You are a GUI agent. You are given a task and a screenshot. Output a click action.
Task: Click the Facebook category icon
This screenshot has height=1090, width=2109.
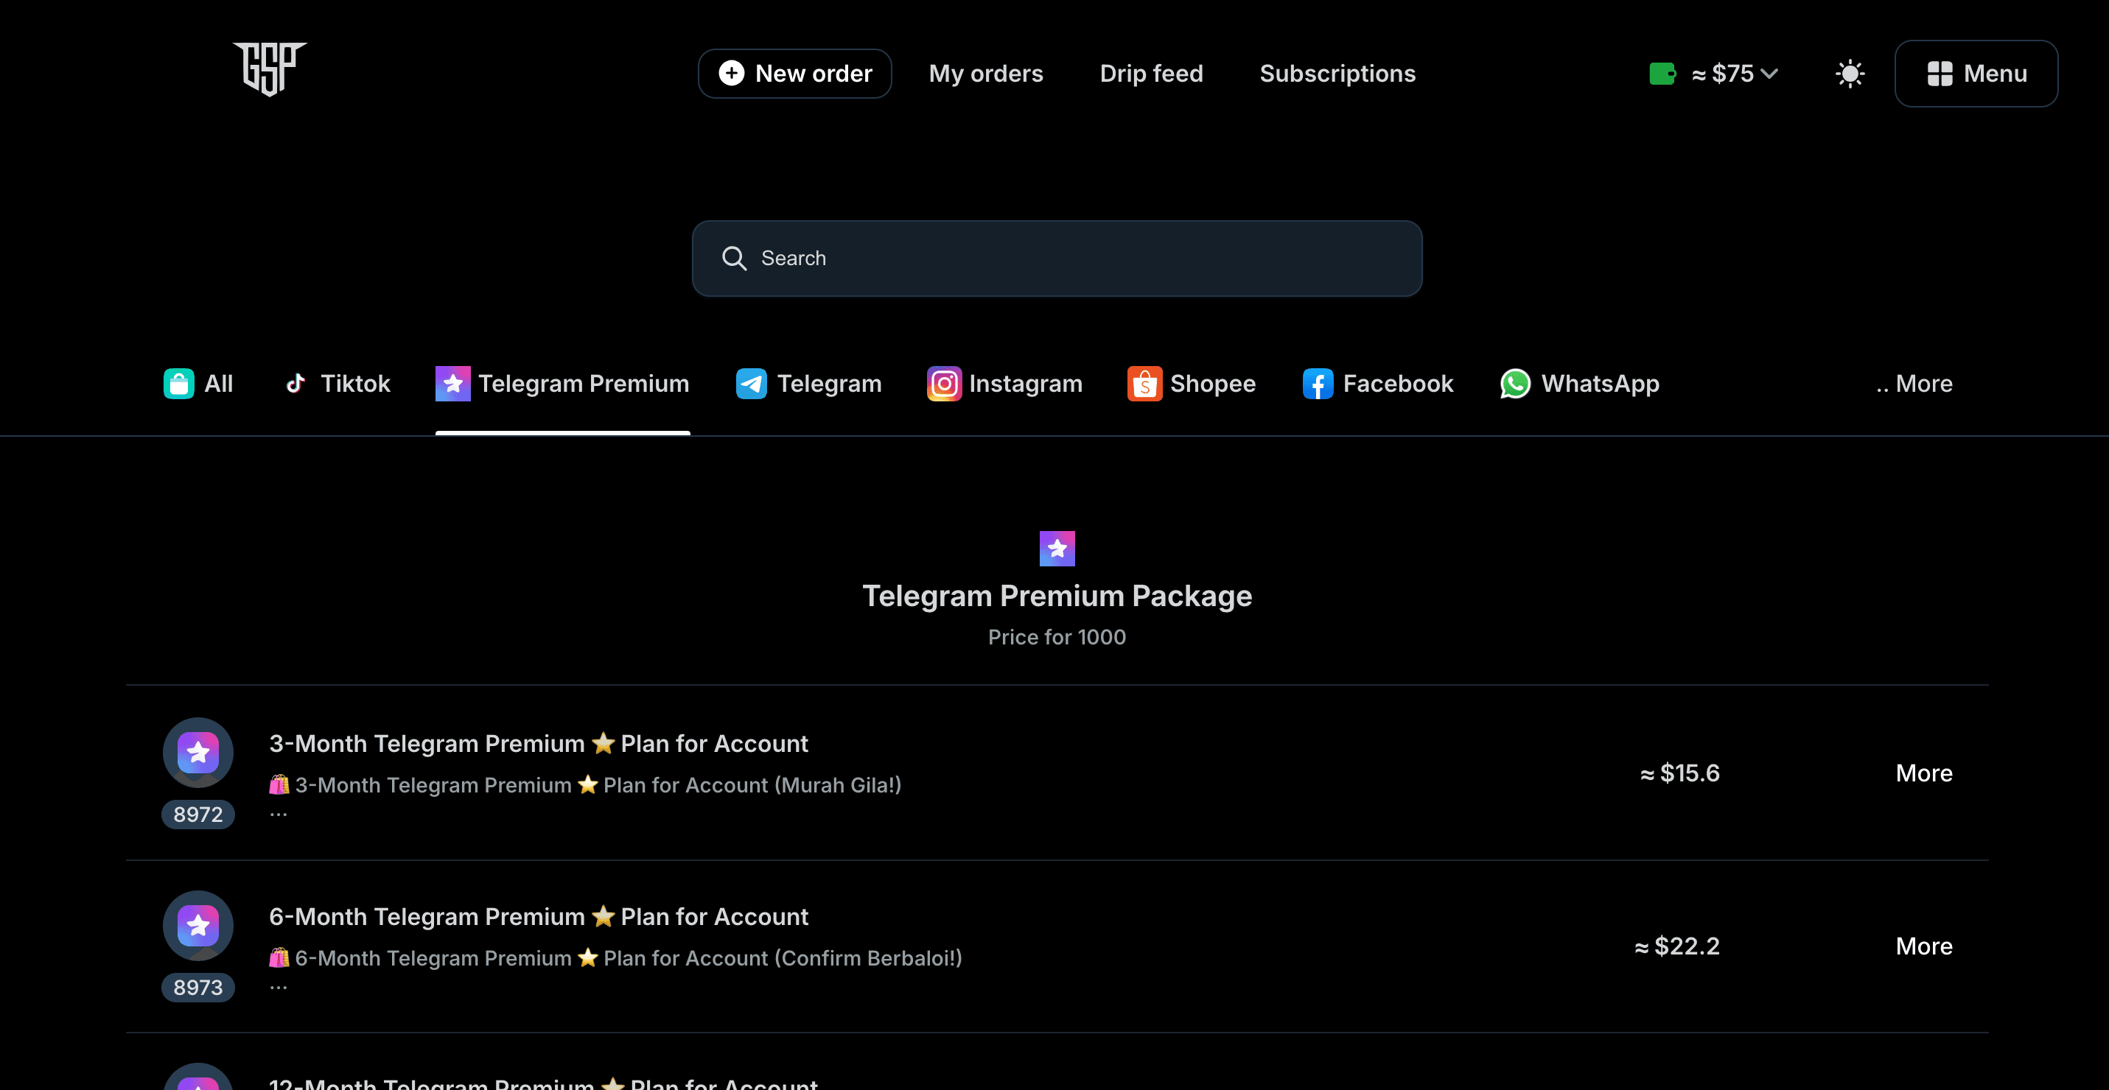1317,383
